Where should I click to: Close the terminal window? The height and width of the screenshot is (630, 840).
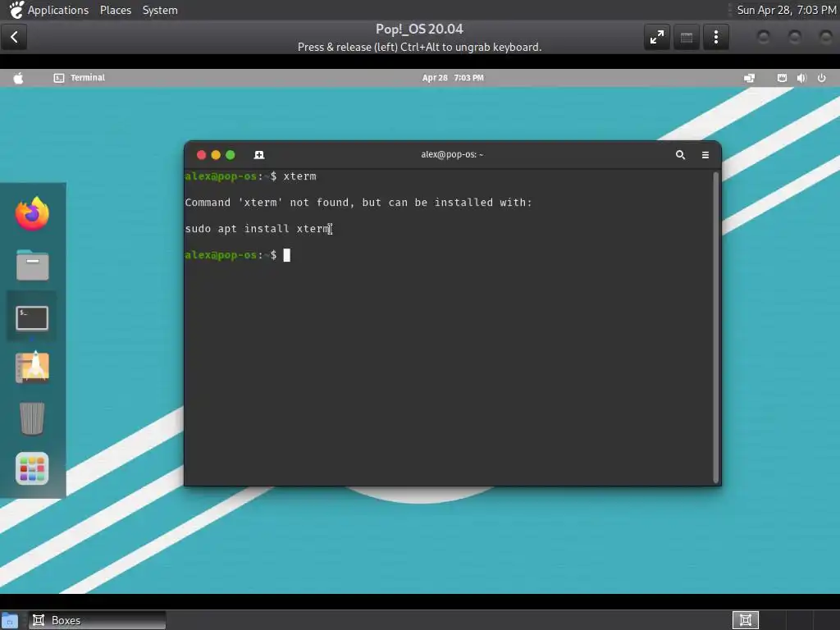click(x=202, y=155)
